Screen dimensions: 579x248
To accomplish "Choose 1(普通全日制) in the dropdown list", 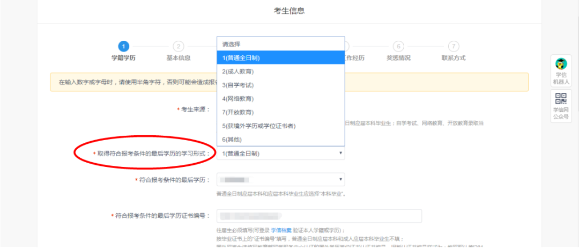I will tap(280, 57).
